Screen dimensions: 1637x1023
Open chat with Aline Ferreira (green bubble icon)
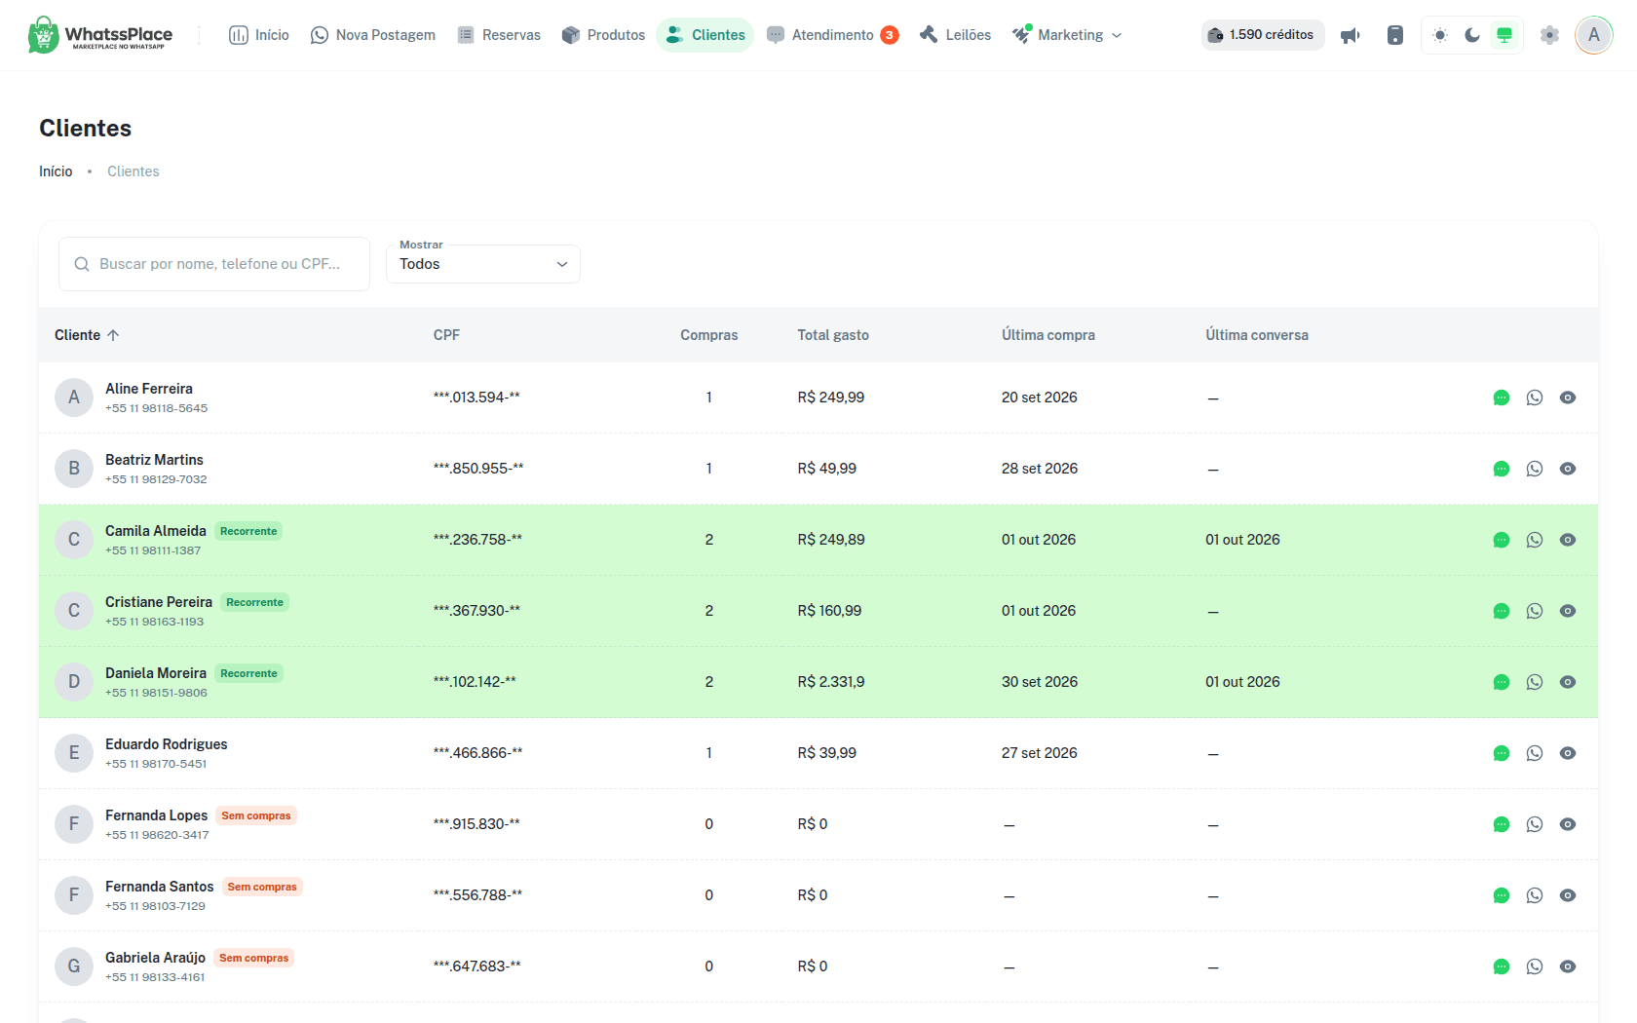(x=1502, y=398)
